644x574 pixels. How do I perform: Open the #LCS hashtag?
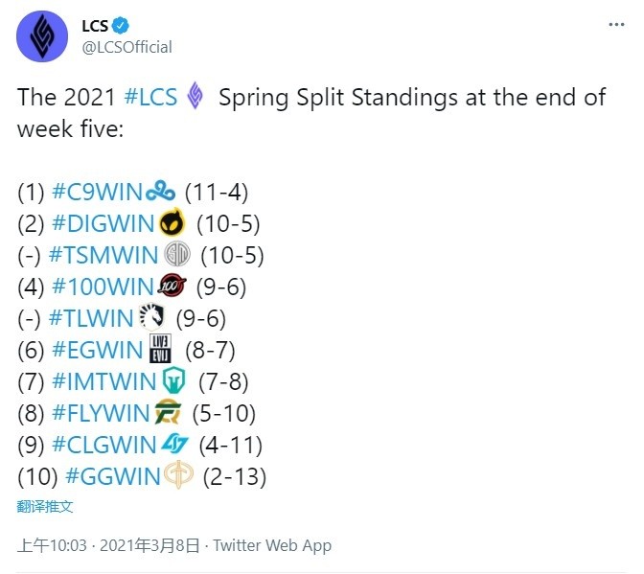pyautogui.click(x=150, y=98)
